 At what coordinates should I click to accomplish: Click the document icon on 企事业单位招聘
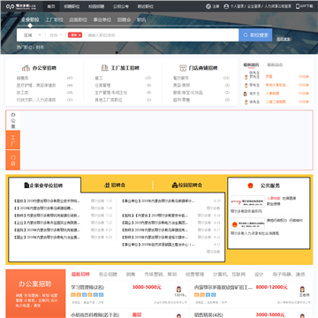tap(26, 185)
